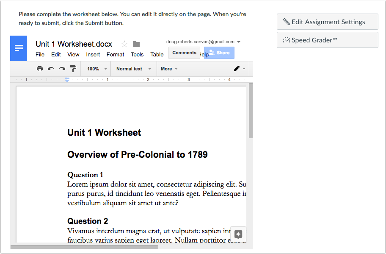
Task: Click the Print icon in toolbar
Action: pos(40,69)
